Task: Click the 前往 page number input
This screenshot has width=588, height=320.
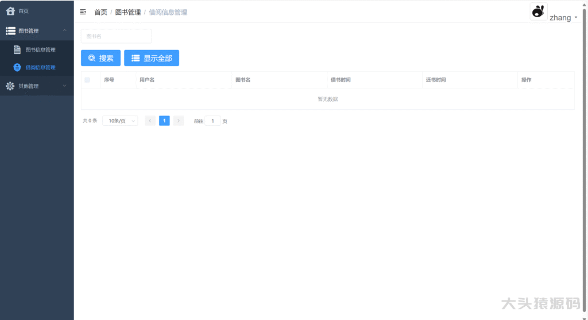Action: [x=212, y=121]
